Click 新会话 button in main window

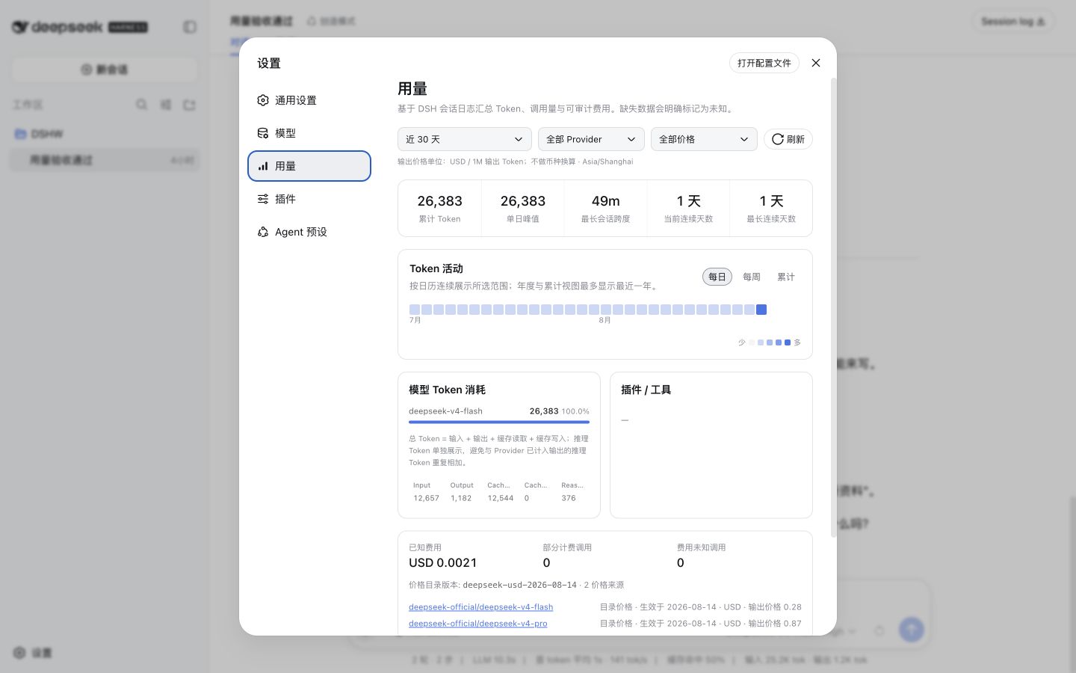105,70
